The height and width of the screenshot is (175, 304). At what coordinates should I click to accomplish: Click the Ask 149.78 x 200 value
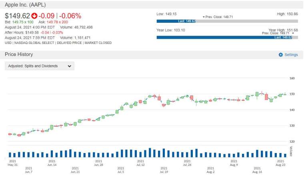57,22
